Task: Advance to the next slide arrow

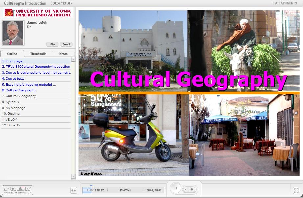Action: tap(192, 189)
